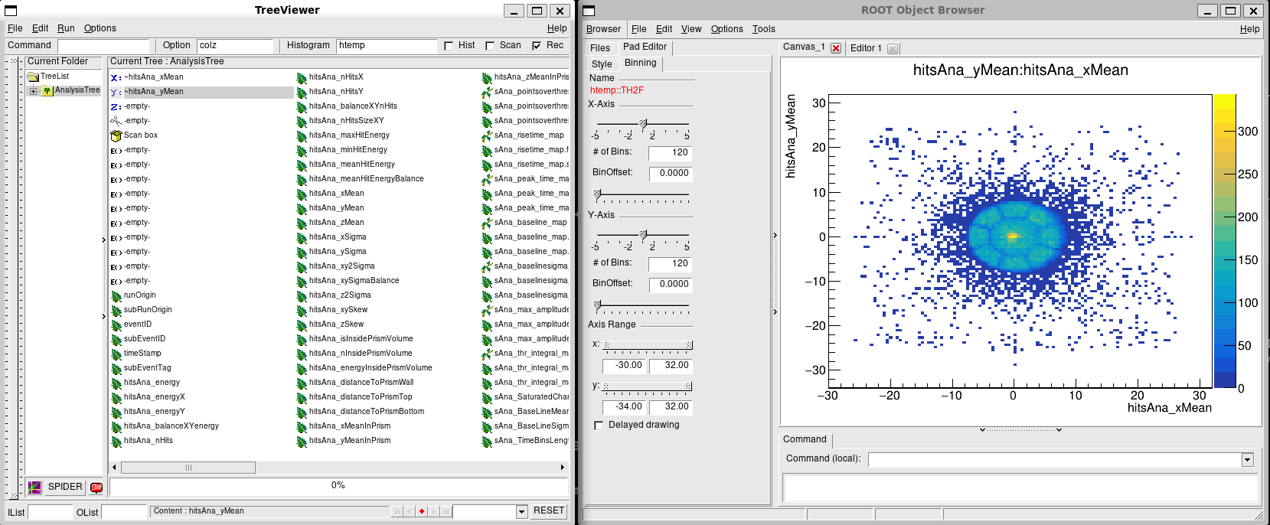Viewport: 1270px width, 525px height.
Task: Open the Command (local) combo box dropdown
Action: [1247, 460]
